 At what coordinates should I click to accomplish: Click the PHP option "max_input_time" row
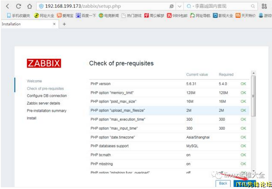click(x=169, y=128)
